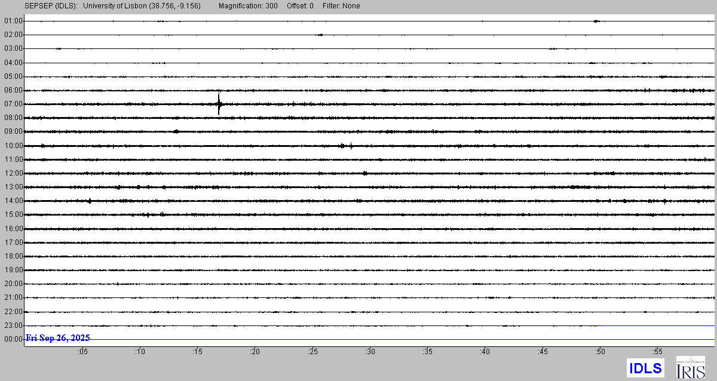The width and height of the screenshot is (717, 381).
Task: Click the IDLS logo
Action: [x=645, y=368]
